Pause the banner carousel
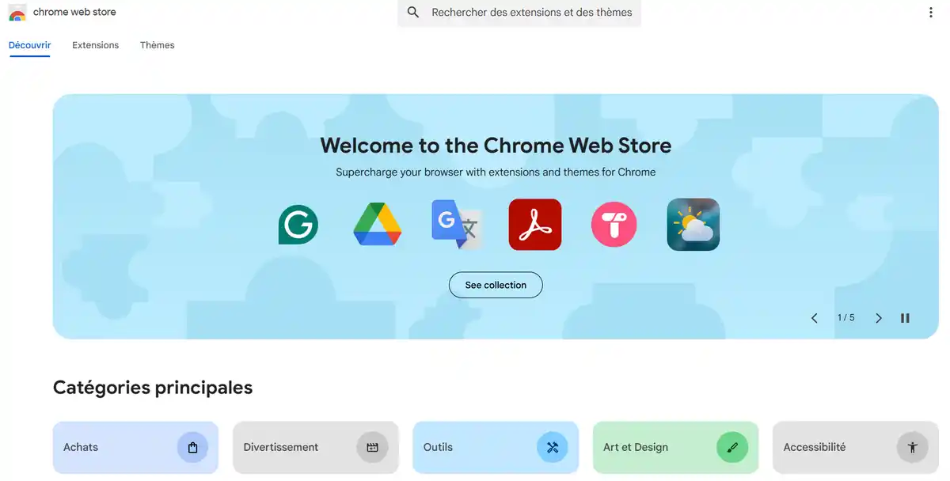This screenshot has height=481, width=950. pos(905,318)
